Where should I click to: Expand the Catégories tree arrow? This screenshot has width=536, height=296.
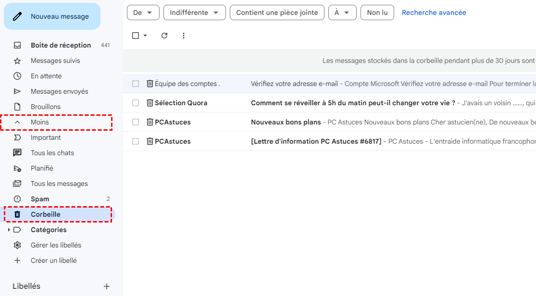click(9, 230)
